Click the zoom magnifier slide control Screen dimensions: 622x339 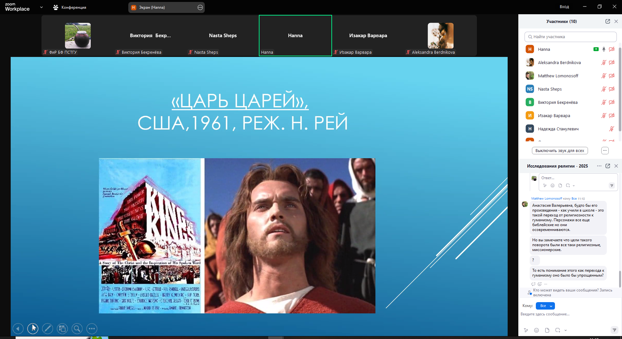click(x=77, y=329)
